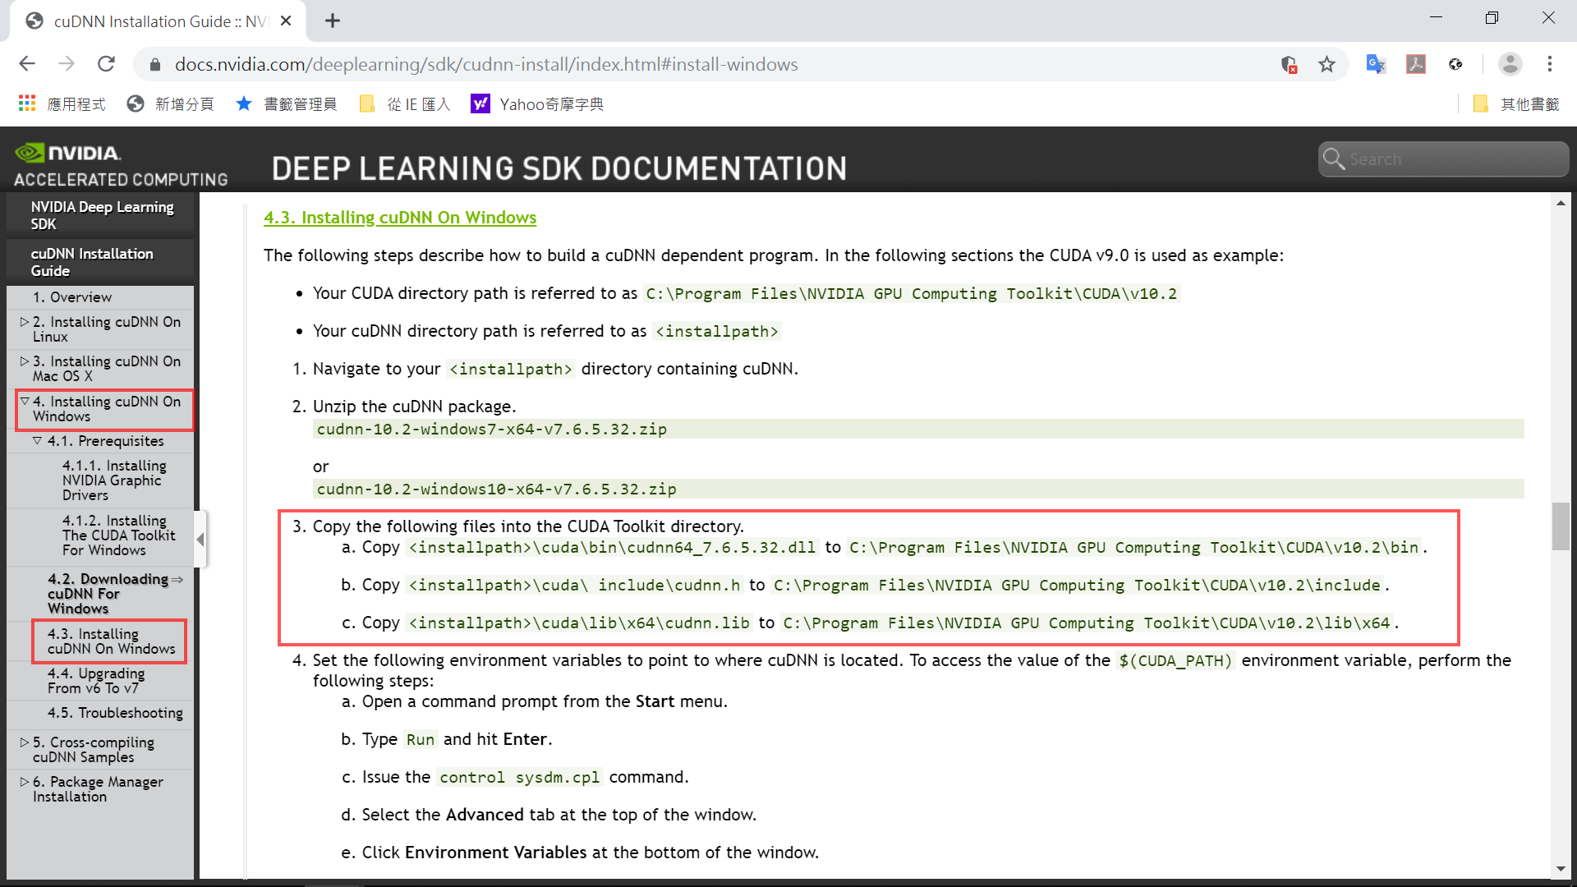This screenshot has width=1577, height=887.
Task: Open the Yahoo奇摩字典 bookmark
Action: pos(537,103)
